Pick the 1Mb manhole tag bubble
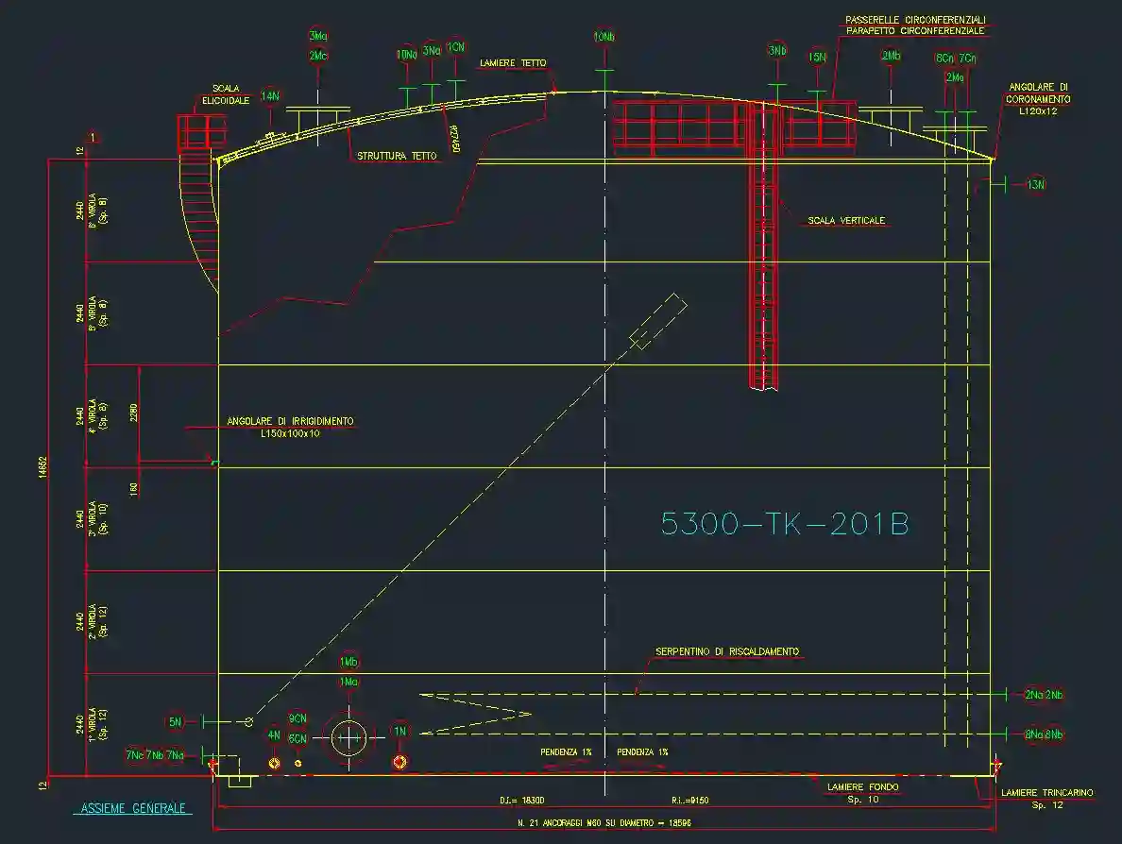The width and height of the screenshot is (1122, 844). 348,661
